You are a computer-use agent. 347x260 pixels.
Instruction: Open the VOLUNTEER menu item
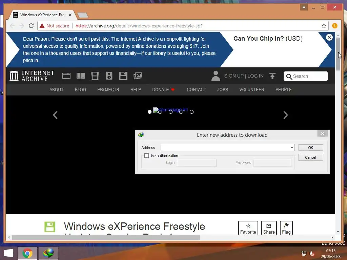coord(252,89)
